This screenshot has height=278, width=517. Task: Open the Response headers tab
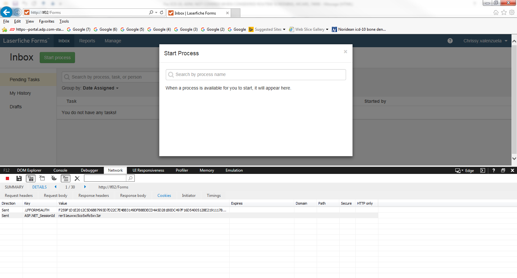tap(94, 196)
